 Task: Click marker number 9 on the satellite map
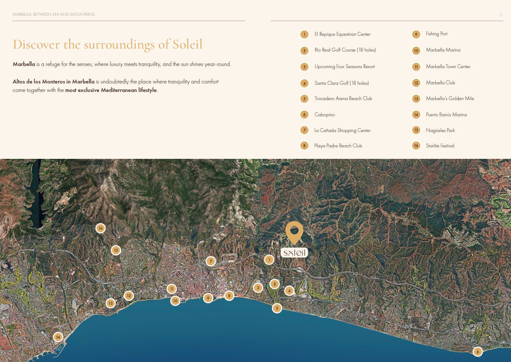[208, 298]
